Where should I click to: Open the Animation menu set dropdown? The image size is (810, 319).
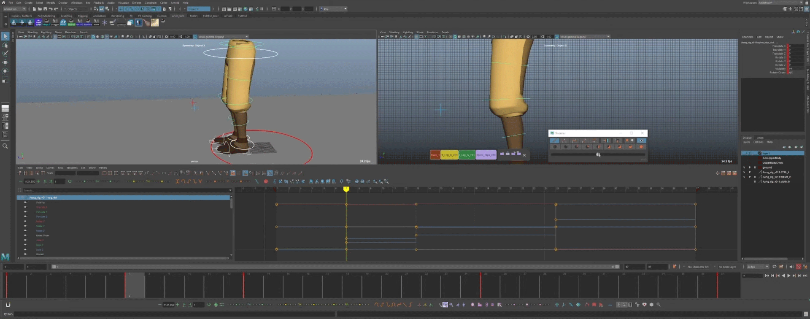15,9
